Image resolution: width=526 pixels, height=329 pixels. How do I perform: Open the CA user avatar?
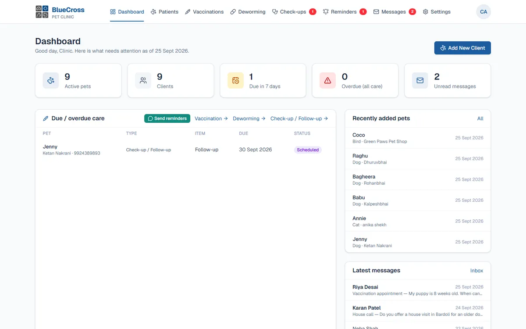click(x=483, y=12)
